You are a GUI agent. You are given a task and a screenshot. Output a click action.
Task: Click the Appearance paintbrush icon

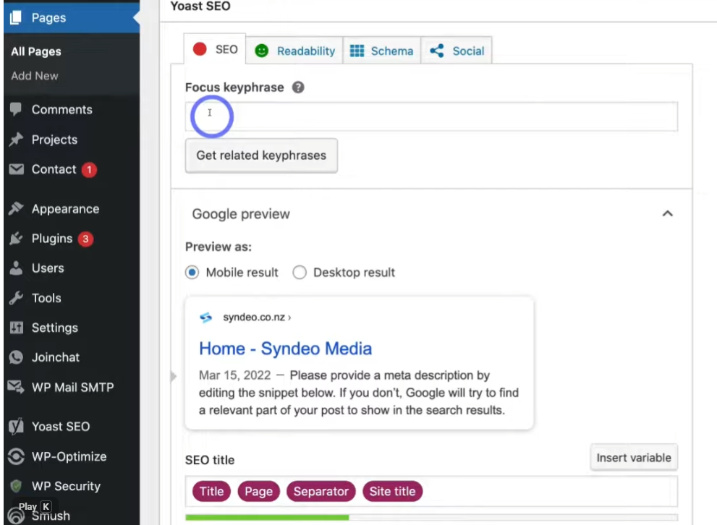pyautogui.click(x=16, y=208)
